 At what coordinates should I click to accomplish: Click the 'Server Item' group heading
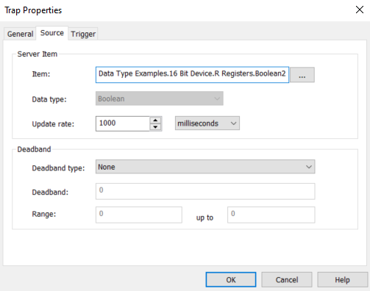[x=38, y=54]
